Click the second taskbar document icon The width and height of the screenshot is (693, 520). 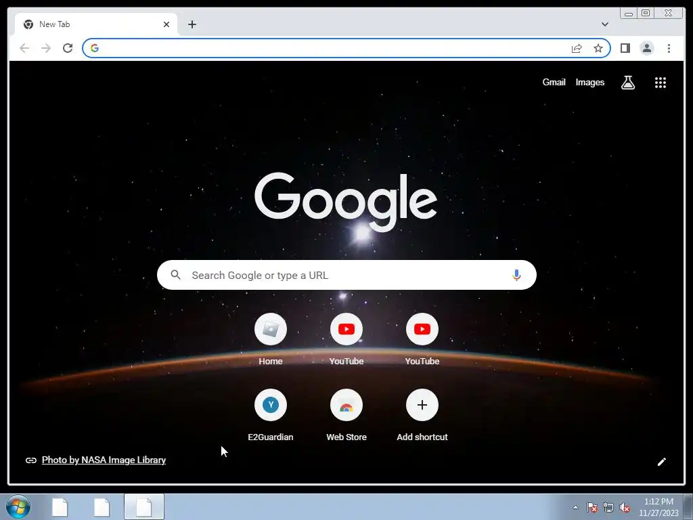[102, 506]
